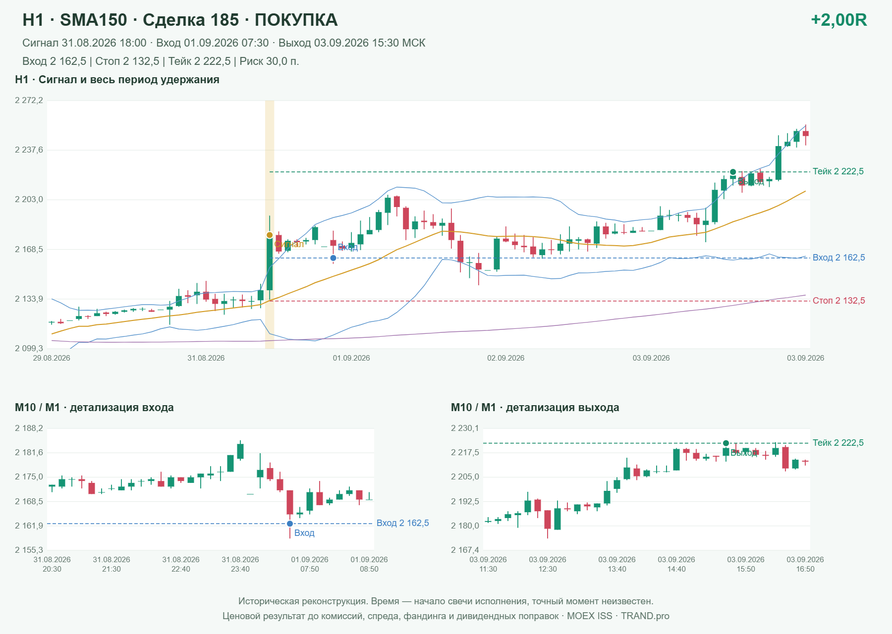Image resolution: width=892 pixels, height=634 pixels.
Task: Click 03.09.2026 16:50 time label
Action: pos(805,564)
